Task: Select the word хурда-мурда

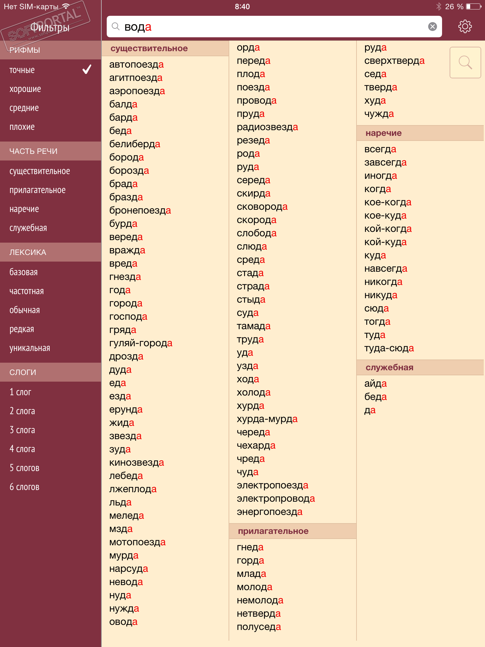Action: (267, 419)
